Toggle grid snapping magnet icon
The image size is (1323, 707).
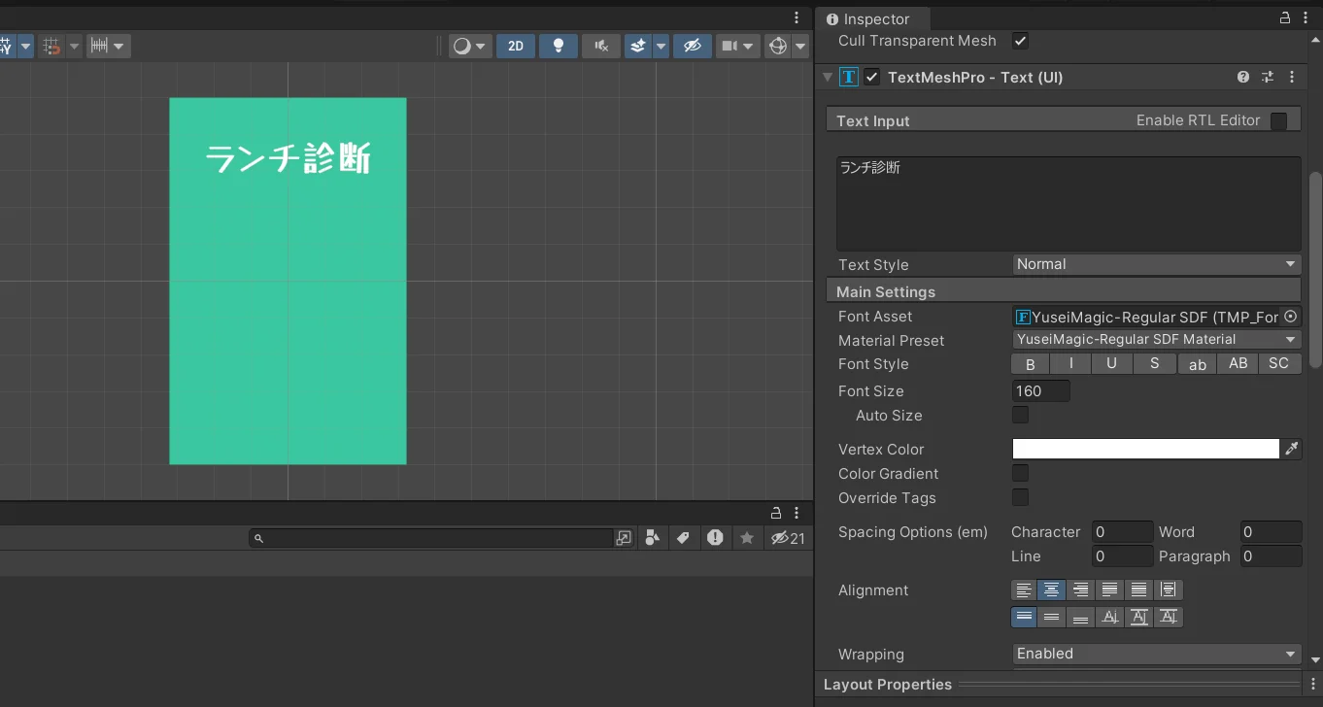(x=51, y=46)
